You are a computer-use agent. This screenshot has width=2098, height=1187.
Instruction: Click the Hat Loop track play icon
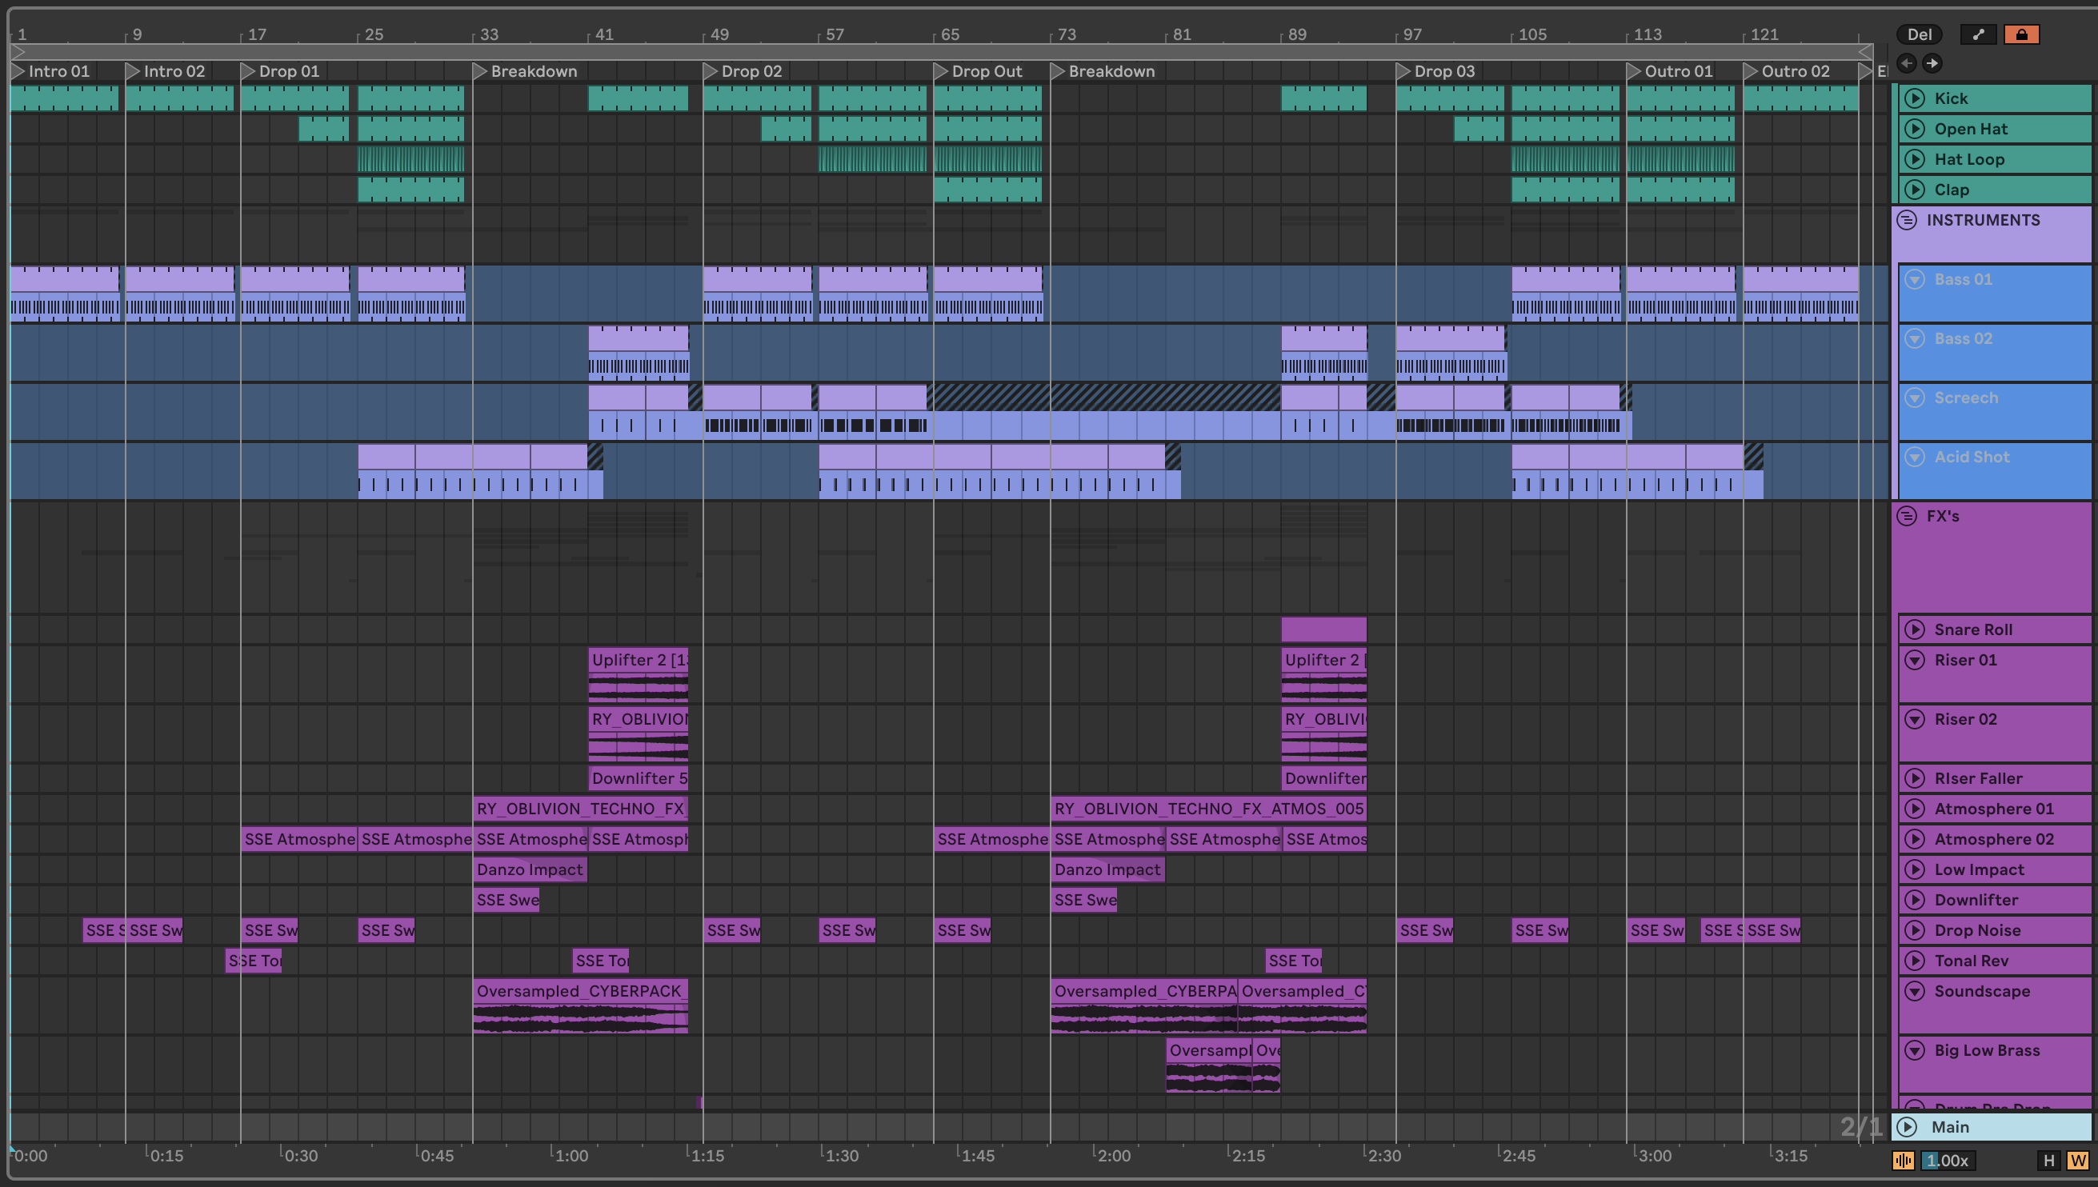[x=1915, y=159]
